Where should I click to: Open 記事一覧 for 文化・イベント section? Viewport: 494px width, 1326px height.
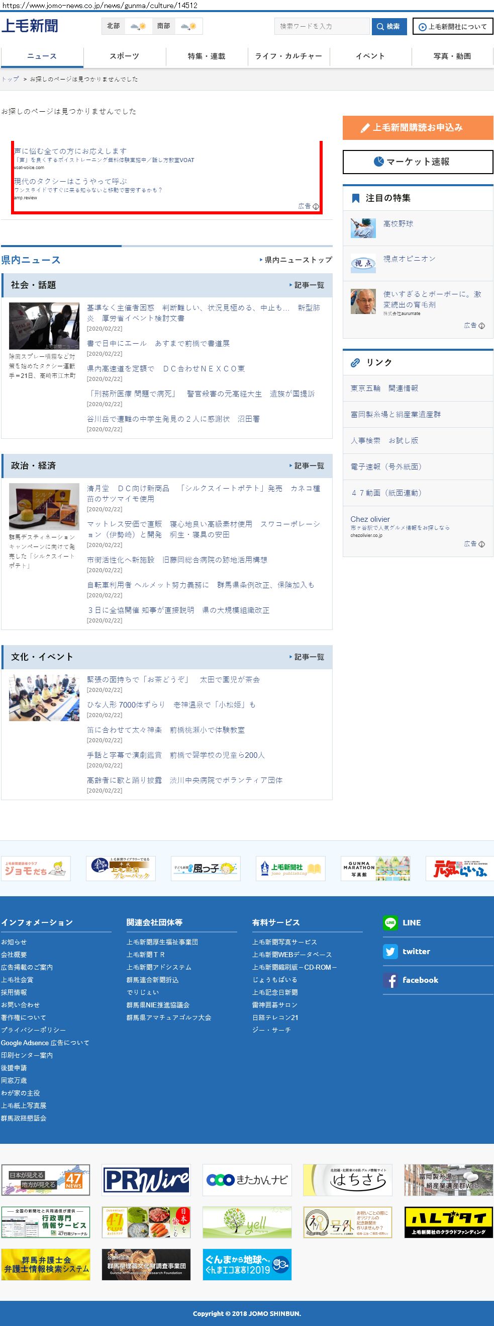(x=307, y=657)
